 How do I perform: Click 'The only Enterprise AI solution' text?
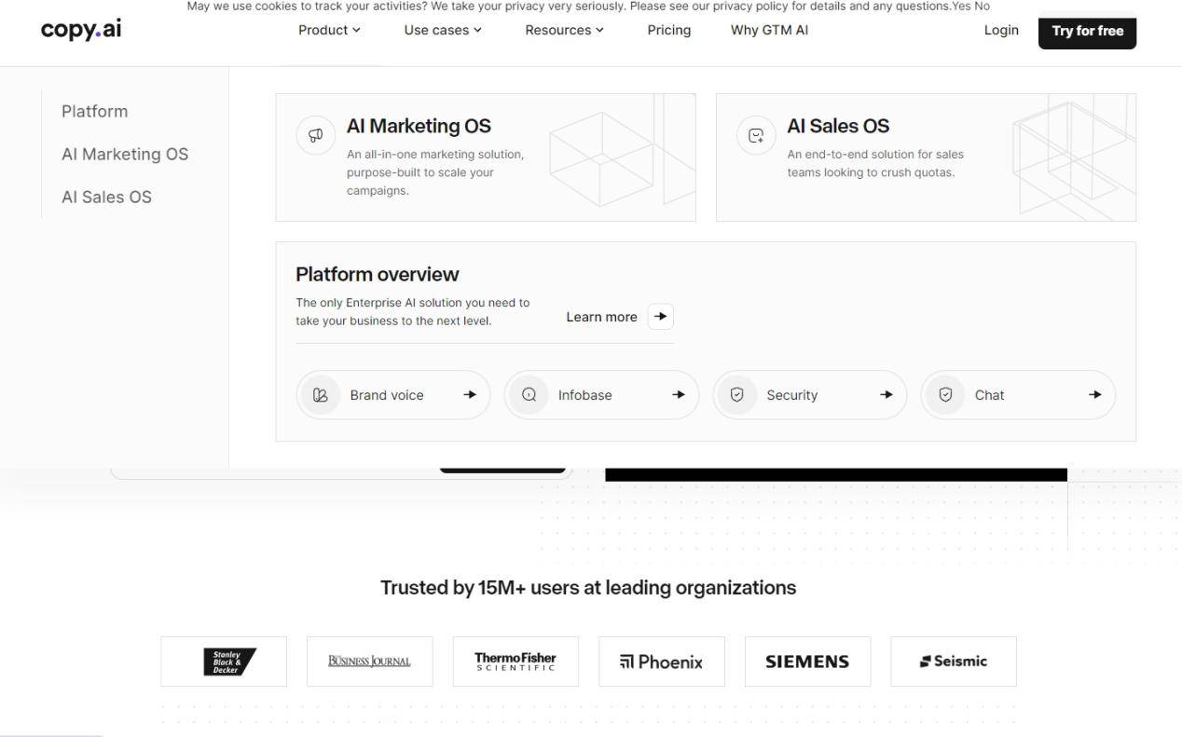point(412,311)
